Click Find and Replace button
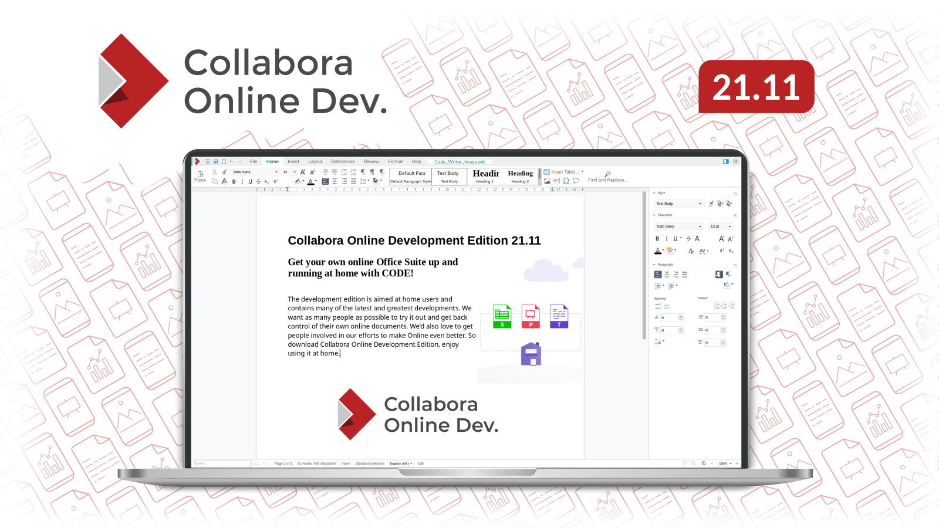 pyautogui.click(x=607, y=177)
